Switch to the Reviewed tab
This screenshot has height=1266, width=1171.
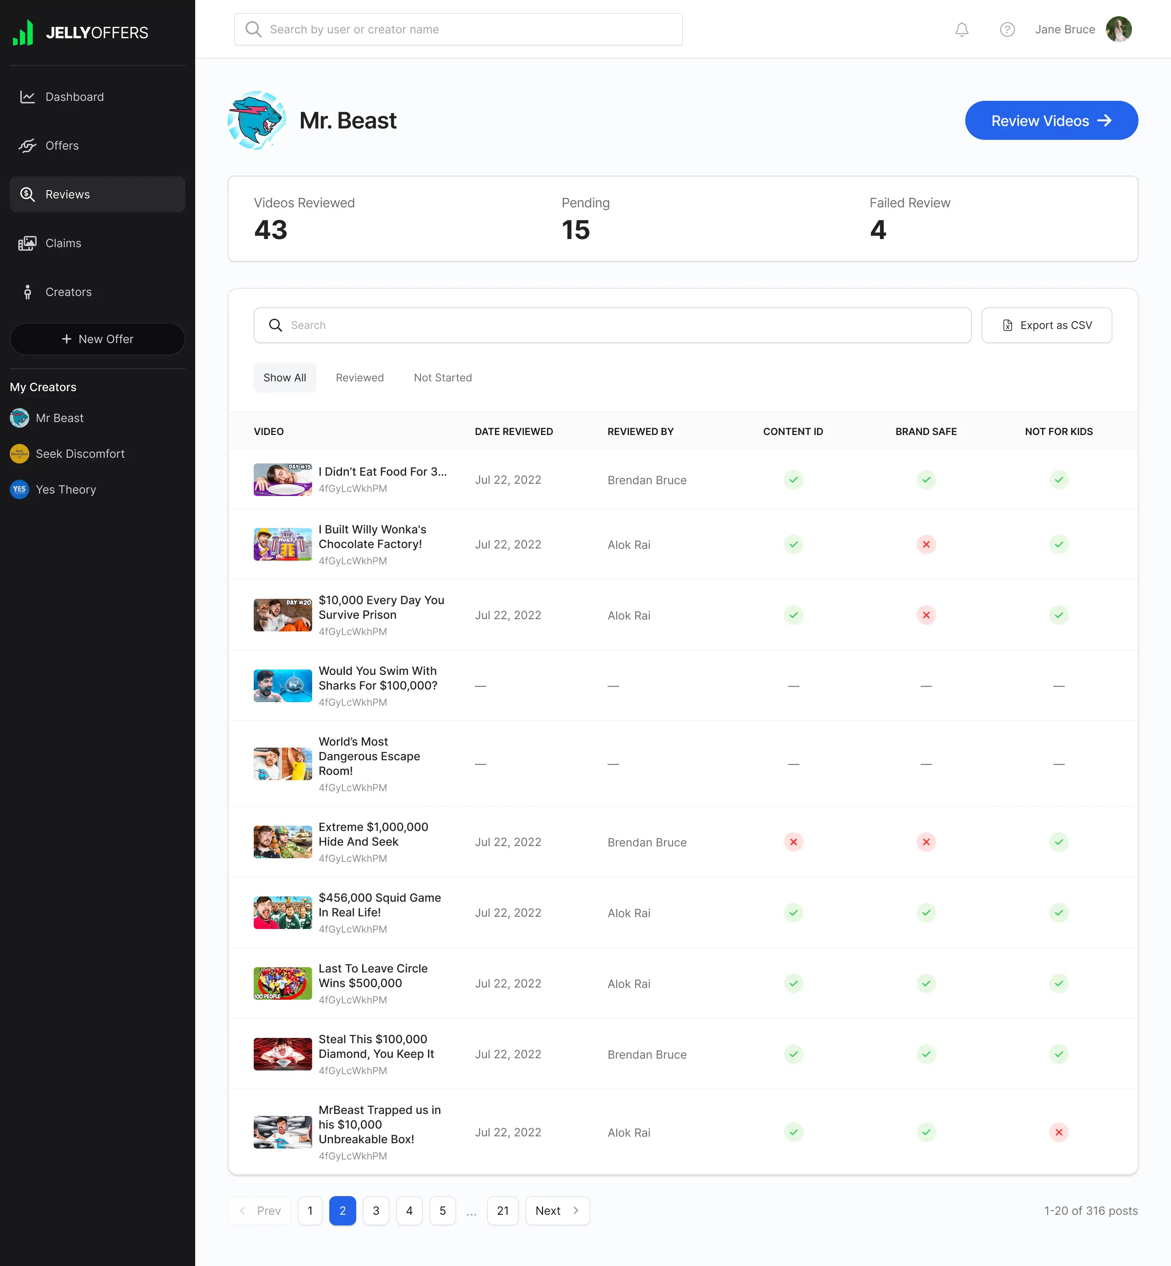click(360, 378)
